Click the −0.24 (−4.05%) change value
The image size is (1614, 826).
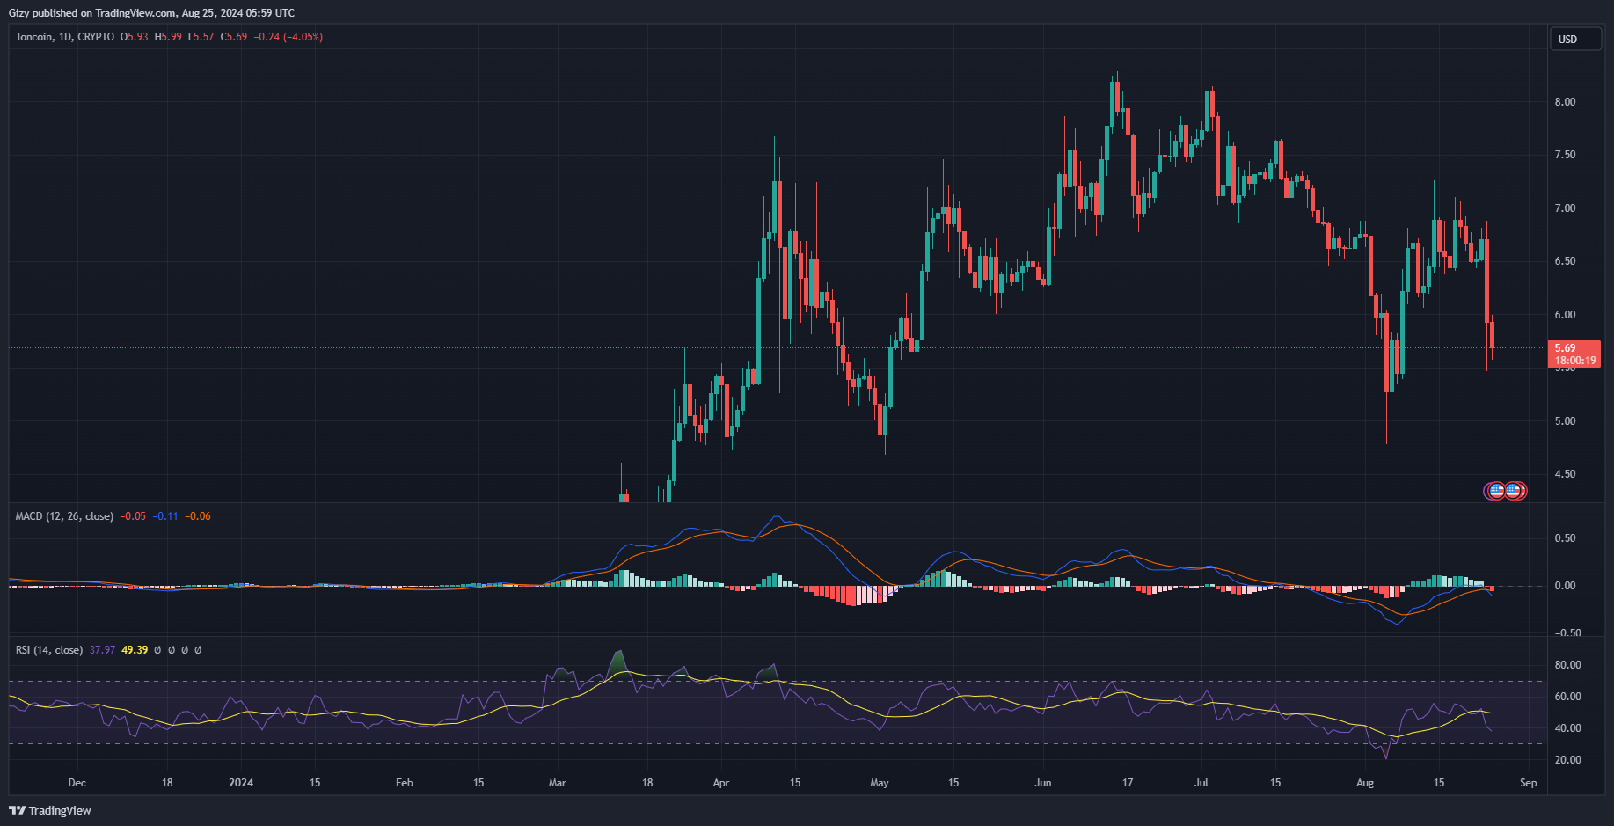(288, 37)
